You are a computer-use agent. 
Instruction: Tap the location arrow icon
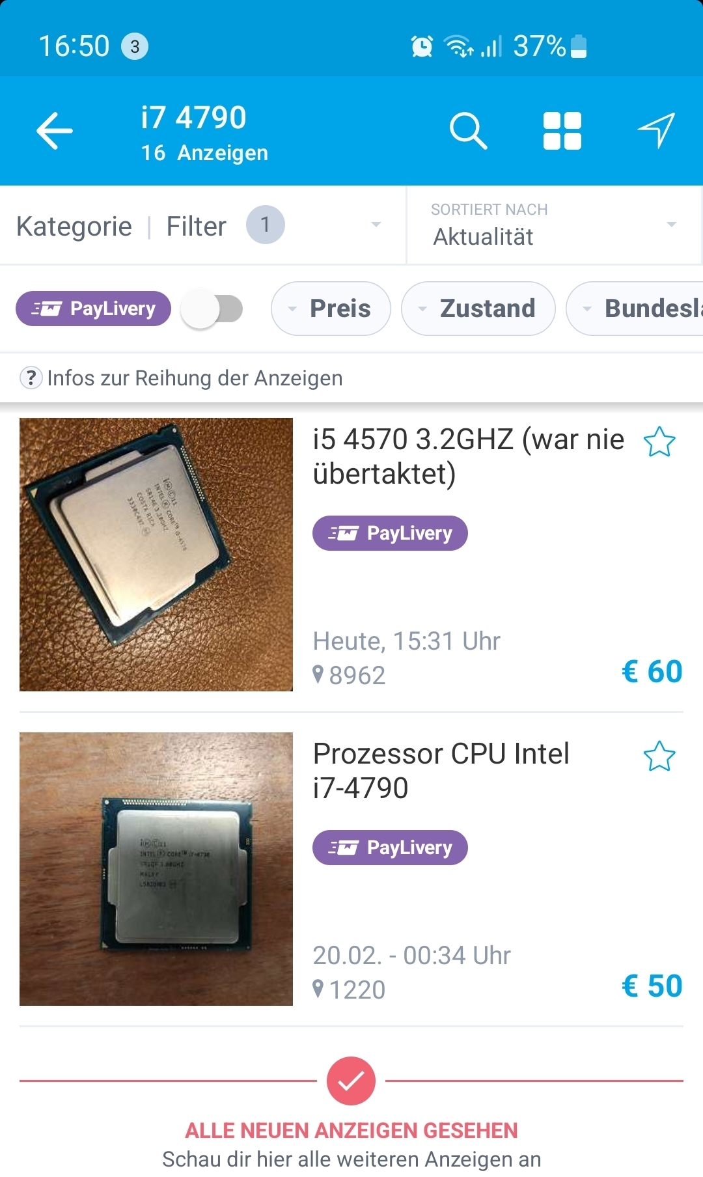pyautogui.click(x=656, y=130)
